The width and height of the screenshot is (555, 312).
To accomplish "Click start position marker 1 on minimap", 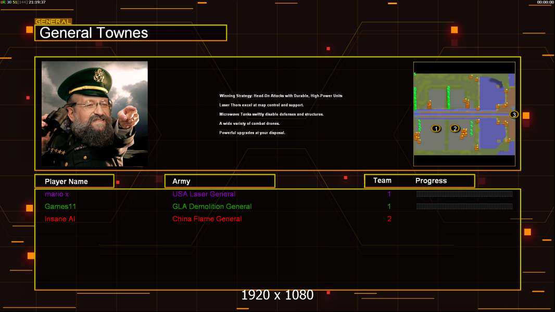I will pyautogui.click(x=436, y=128).
